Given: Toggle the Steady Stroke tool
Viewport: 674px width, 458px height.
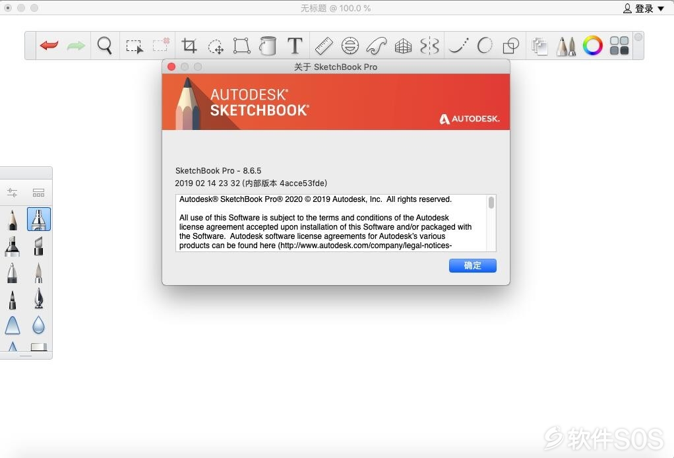Looking at the screenshot, I should (458, 46).
